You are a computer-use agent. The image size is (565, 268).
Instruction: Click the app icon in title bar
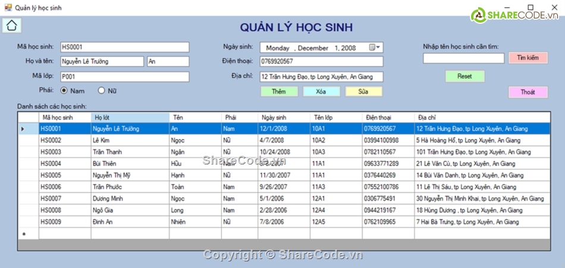click(x=8, y=7)
